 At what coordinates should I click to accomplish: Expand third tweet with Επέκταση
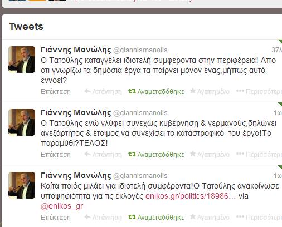click(x=56, y=218)
